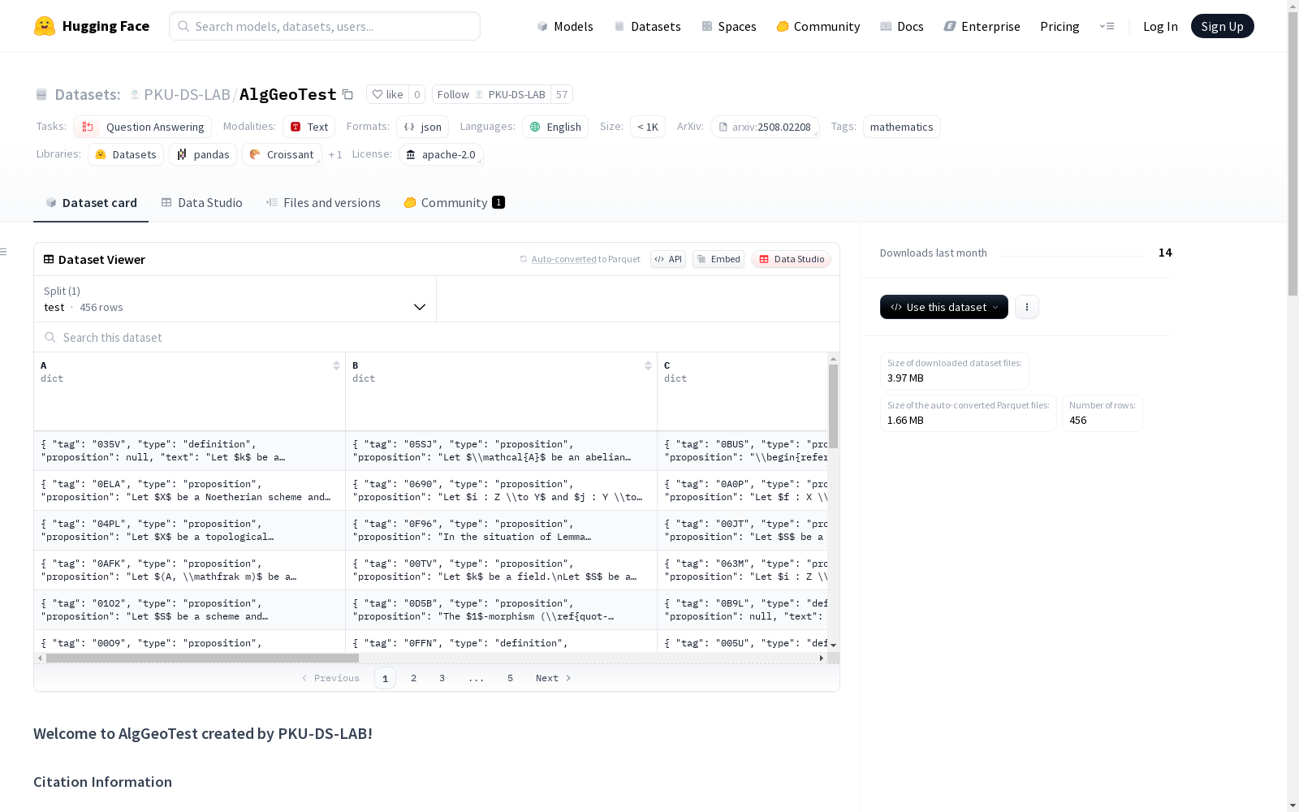Open Datasets in the top navigation
1299x812 pixels.
[x=647, y=26]
